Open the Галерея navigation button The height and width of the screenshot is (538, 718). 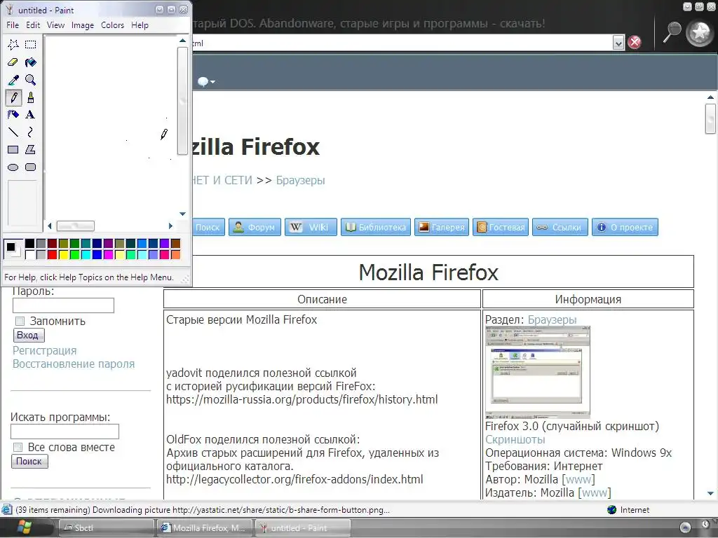[x=442, y=227]
